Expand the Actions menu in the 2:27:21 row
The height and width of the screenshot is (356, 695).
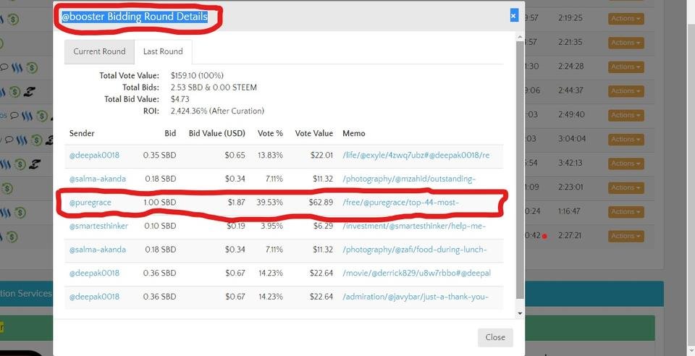point(625,236)
